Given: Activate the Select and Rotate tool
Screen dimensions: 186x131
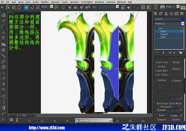Looking at the screenshot, I should tap(32, 7).
